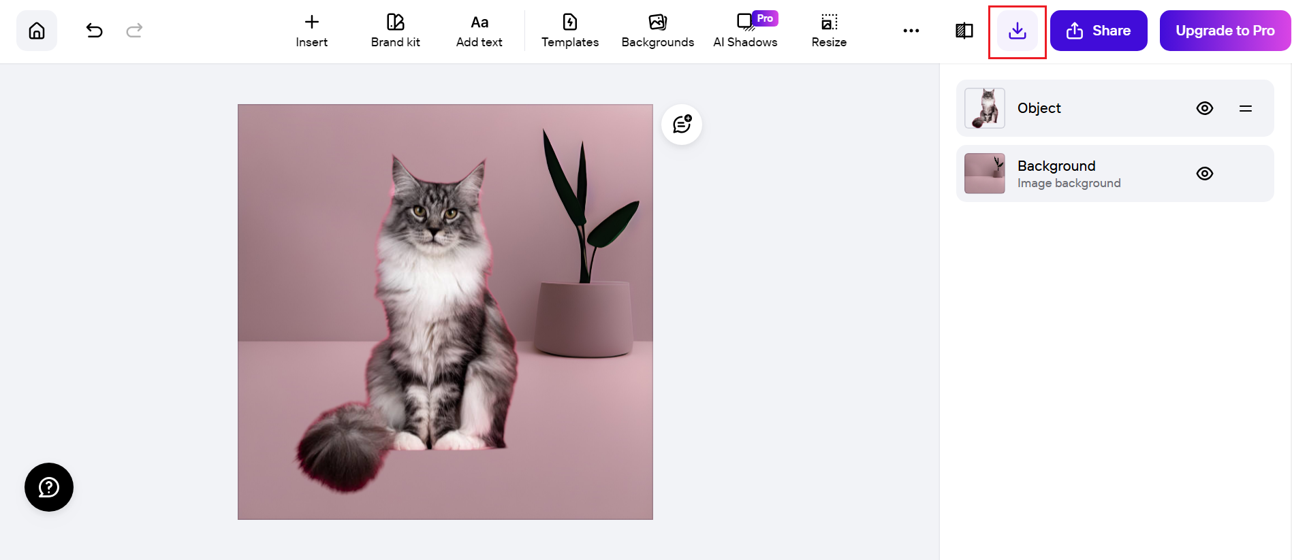Open the add comment bubble by canvas

coord(682,125)
